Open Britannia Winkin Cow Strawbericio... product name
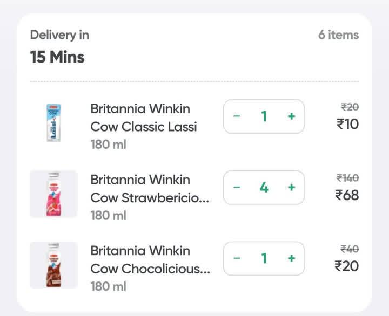Screen dimensions: 389x316 point(150,189)
